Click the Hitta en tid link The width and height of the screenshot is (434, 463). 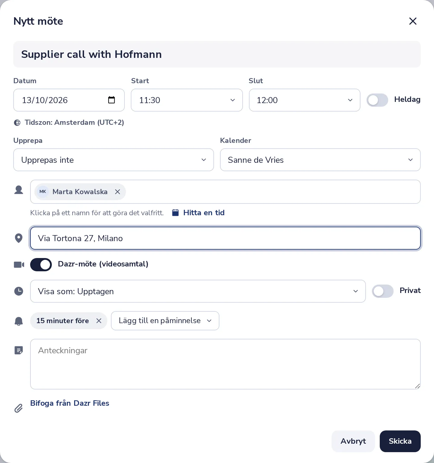204,213
